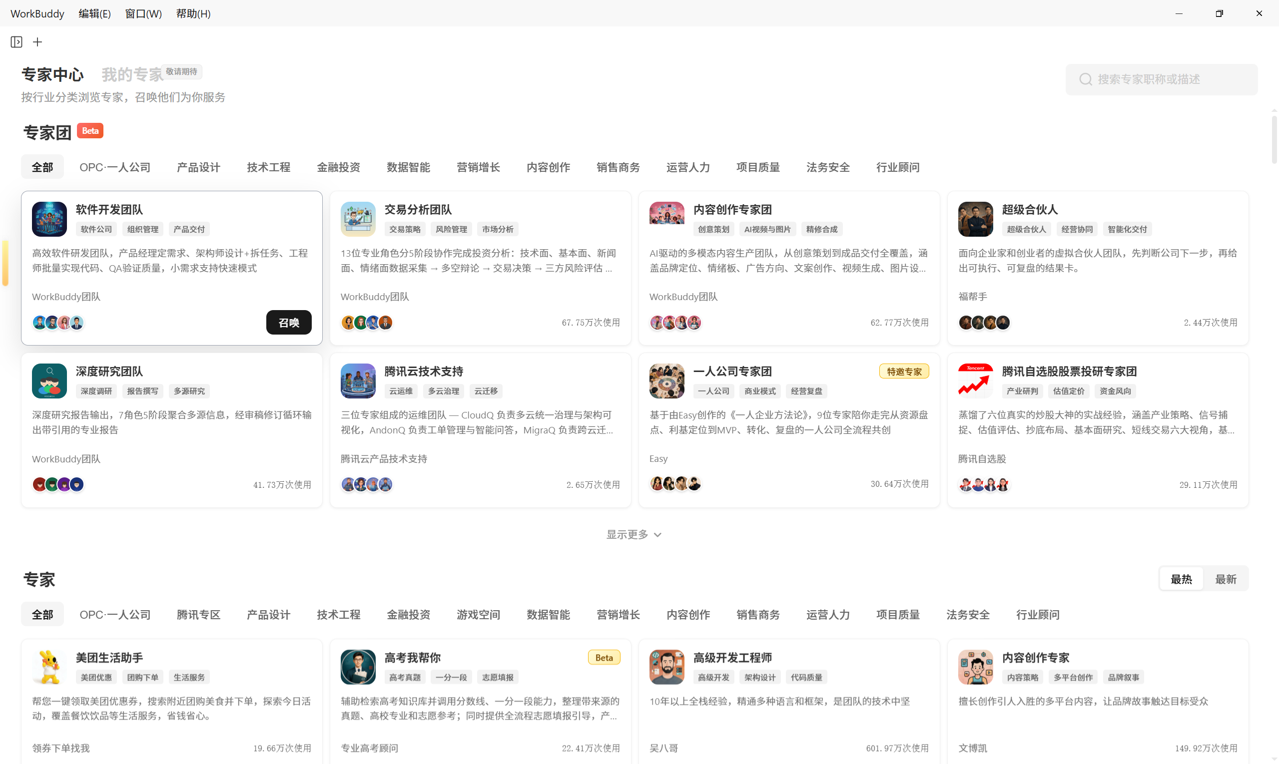The width and height of the screenshot is (1279, 764).
Task: Open 内容创作专家 avatar icon
Action: (x=976, y=667)
